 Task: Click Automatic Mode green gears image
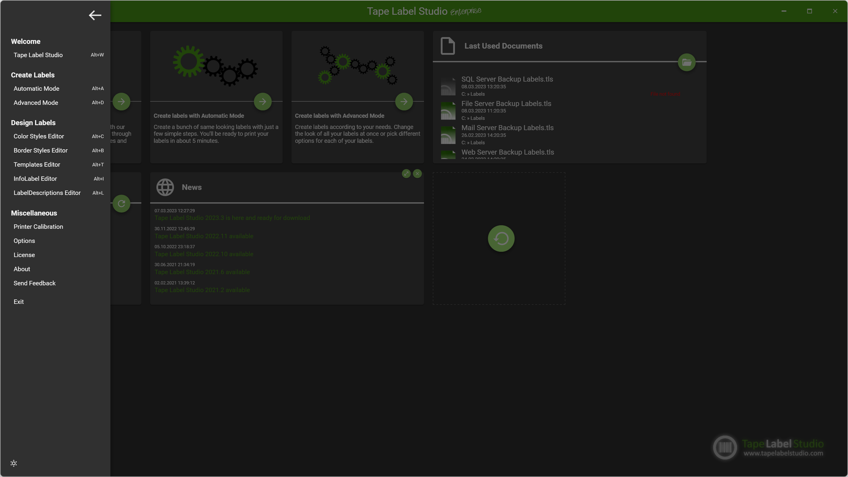coord(216,65)
